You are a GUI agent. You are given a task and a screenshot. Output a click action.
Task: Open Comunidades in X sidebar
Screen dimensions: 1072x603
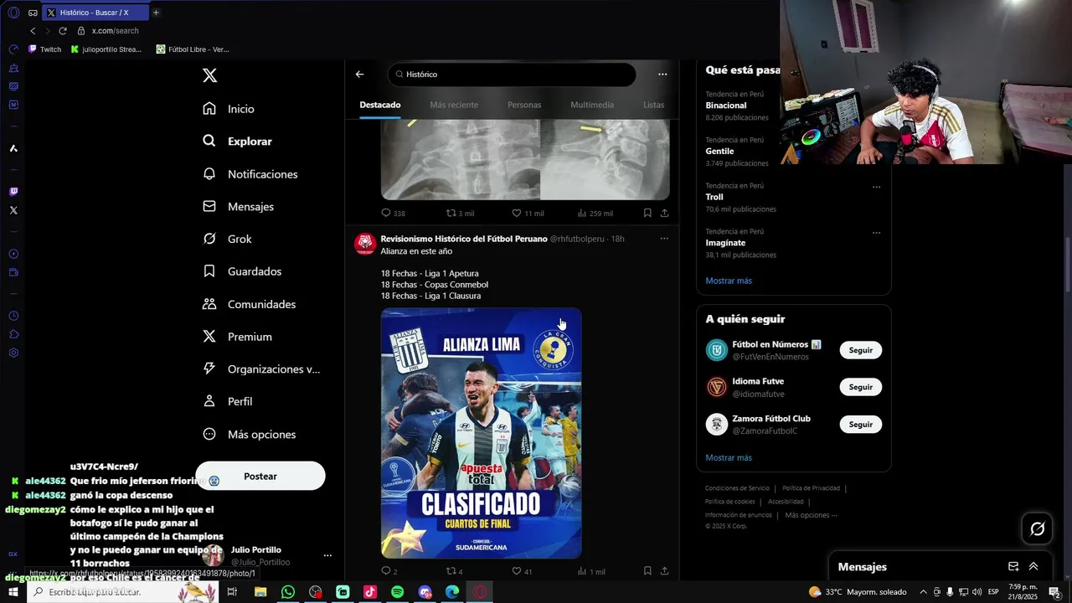click(x=249, y=304)
